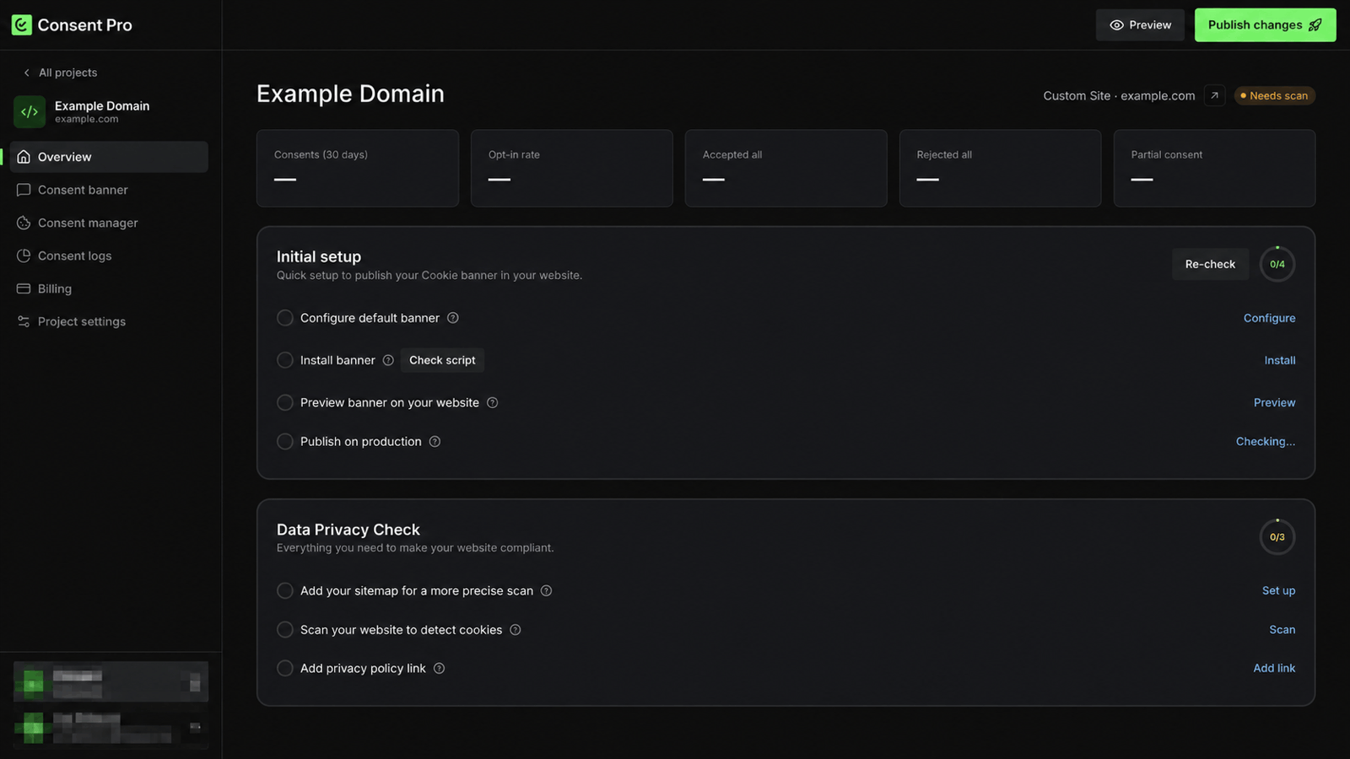Viewport: 1350px width, 759px height.
Task: Open the Billing page
Action: [109, 288]
